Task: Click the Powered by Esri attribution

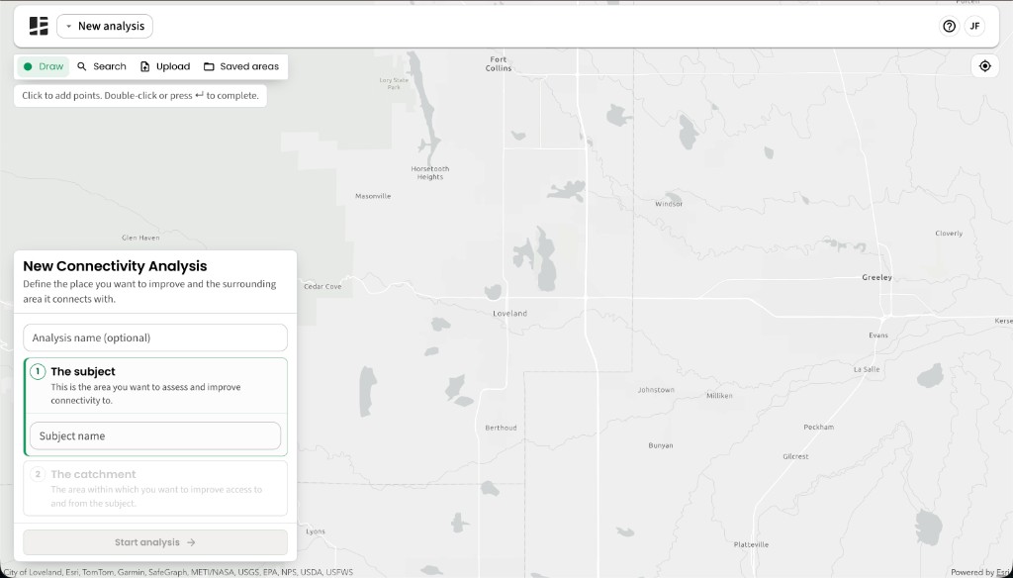Action: coord(980,572)
